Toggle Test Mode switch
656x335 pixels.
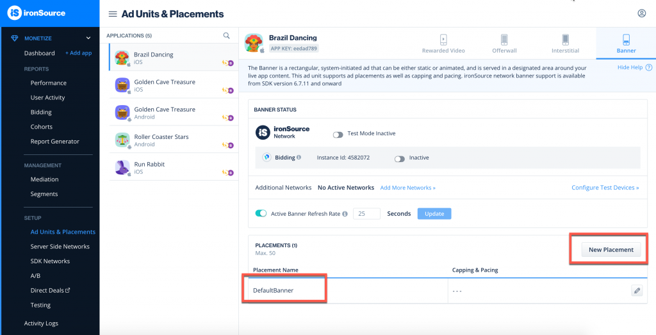point(338,135)
